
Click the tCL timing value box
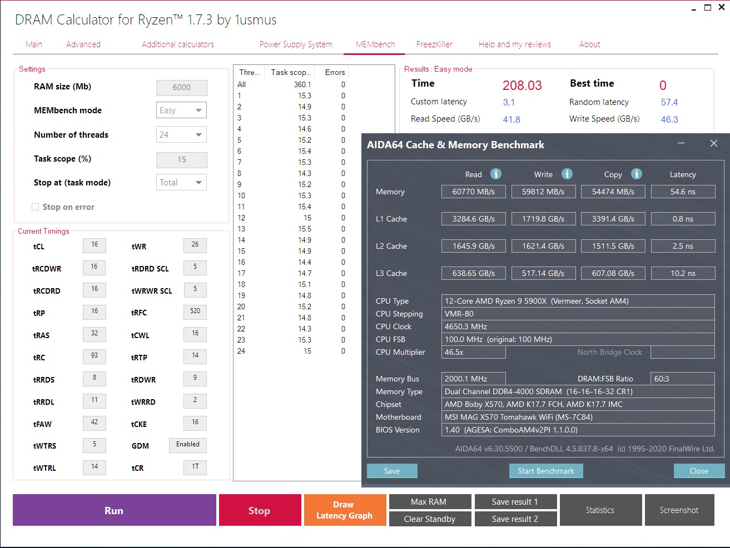tap(95, 245)
